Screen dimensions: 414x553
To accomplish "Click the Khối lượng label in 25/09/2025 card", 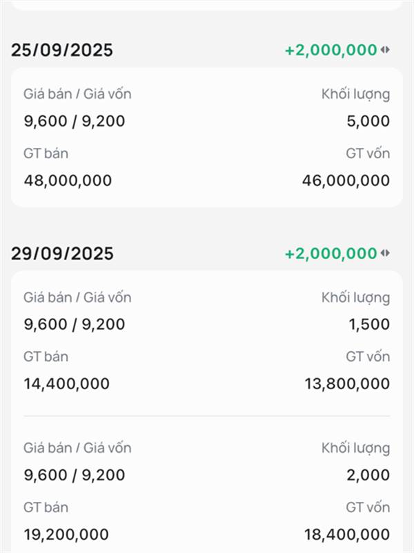I will click(x=355, y=94).
